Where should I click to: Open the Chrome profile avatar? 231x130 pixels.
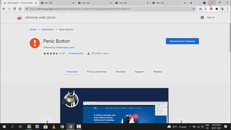point(222,9)
